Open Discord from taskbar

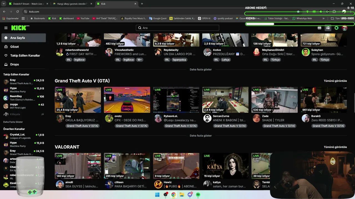(190, 195)
